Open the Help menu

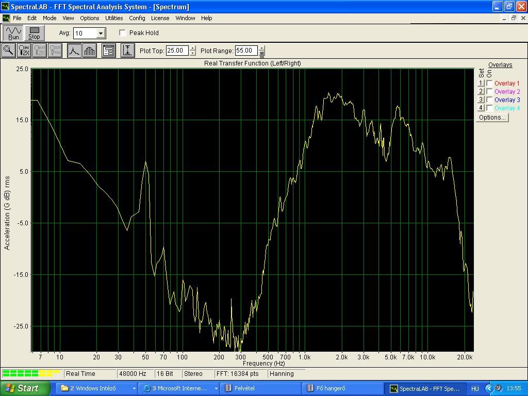206,18
